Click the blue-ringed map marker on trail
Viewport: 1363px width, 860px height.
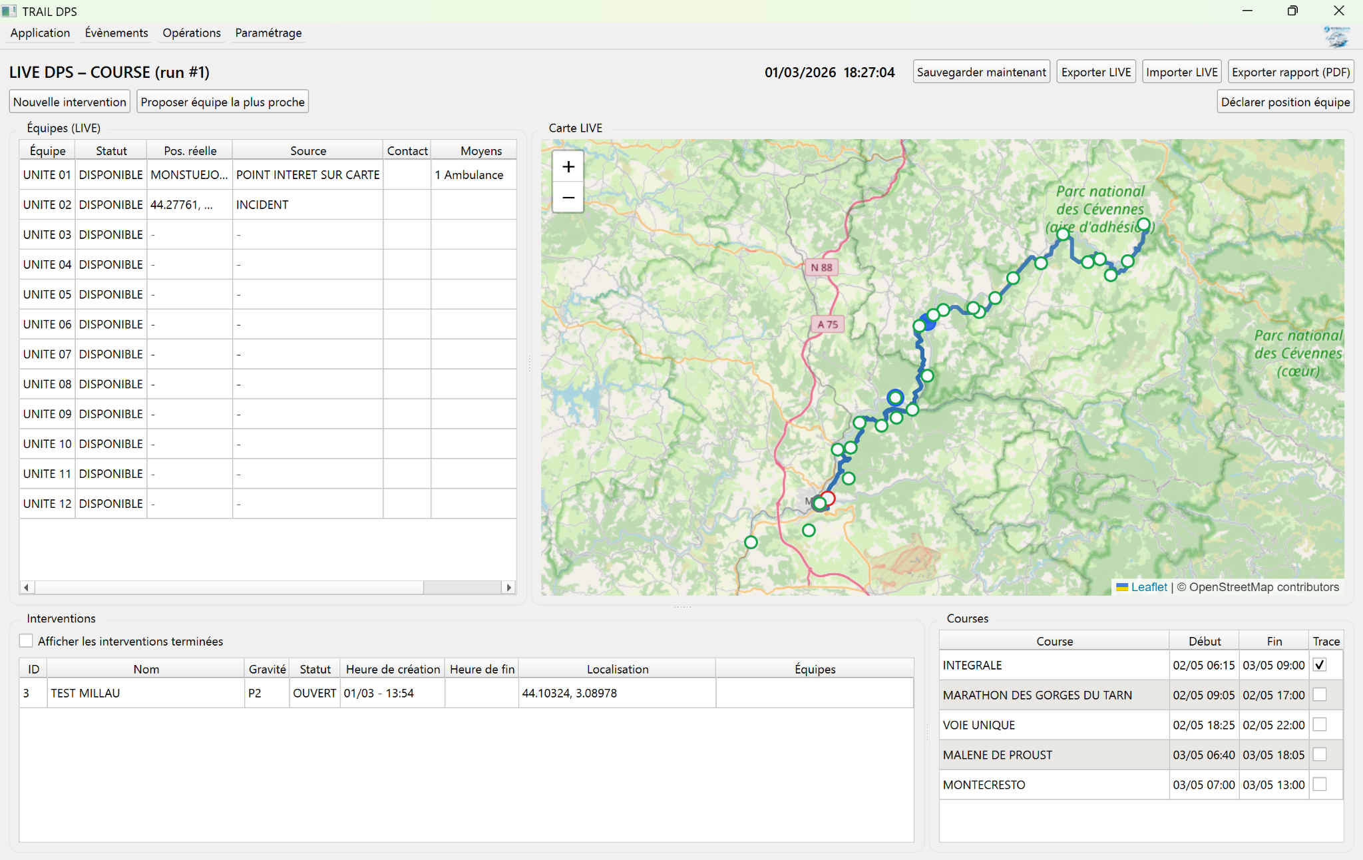[895, 397]
